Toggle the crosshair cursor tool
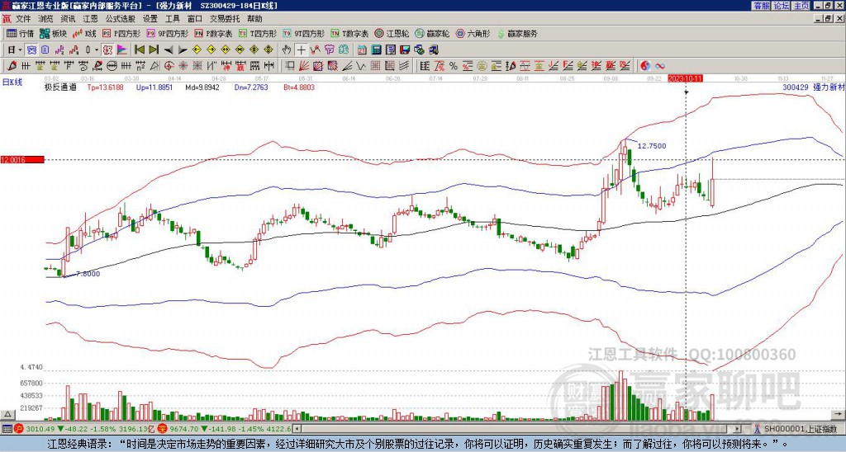The height and width of the screenshot is (452, 846). [301, 50]
